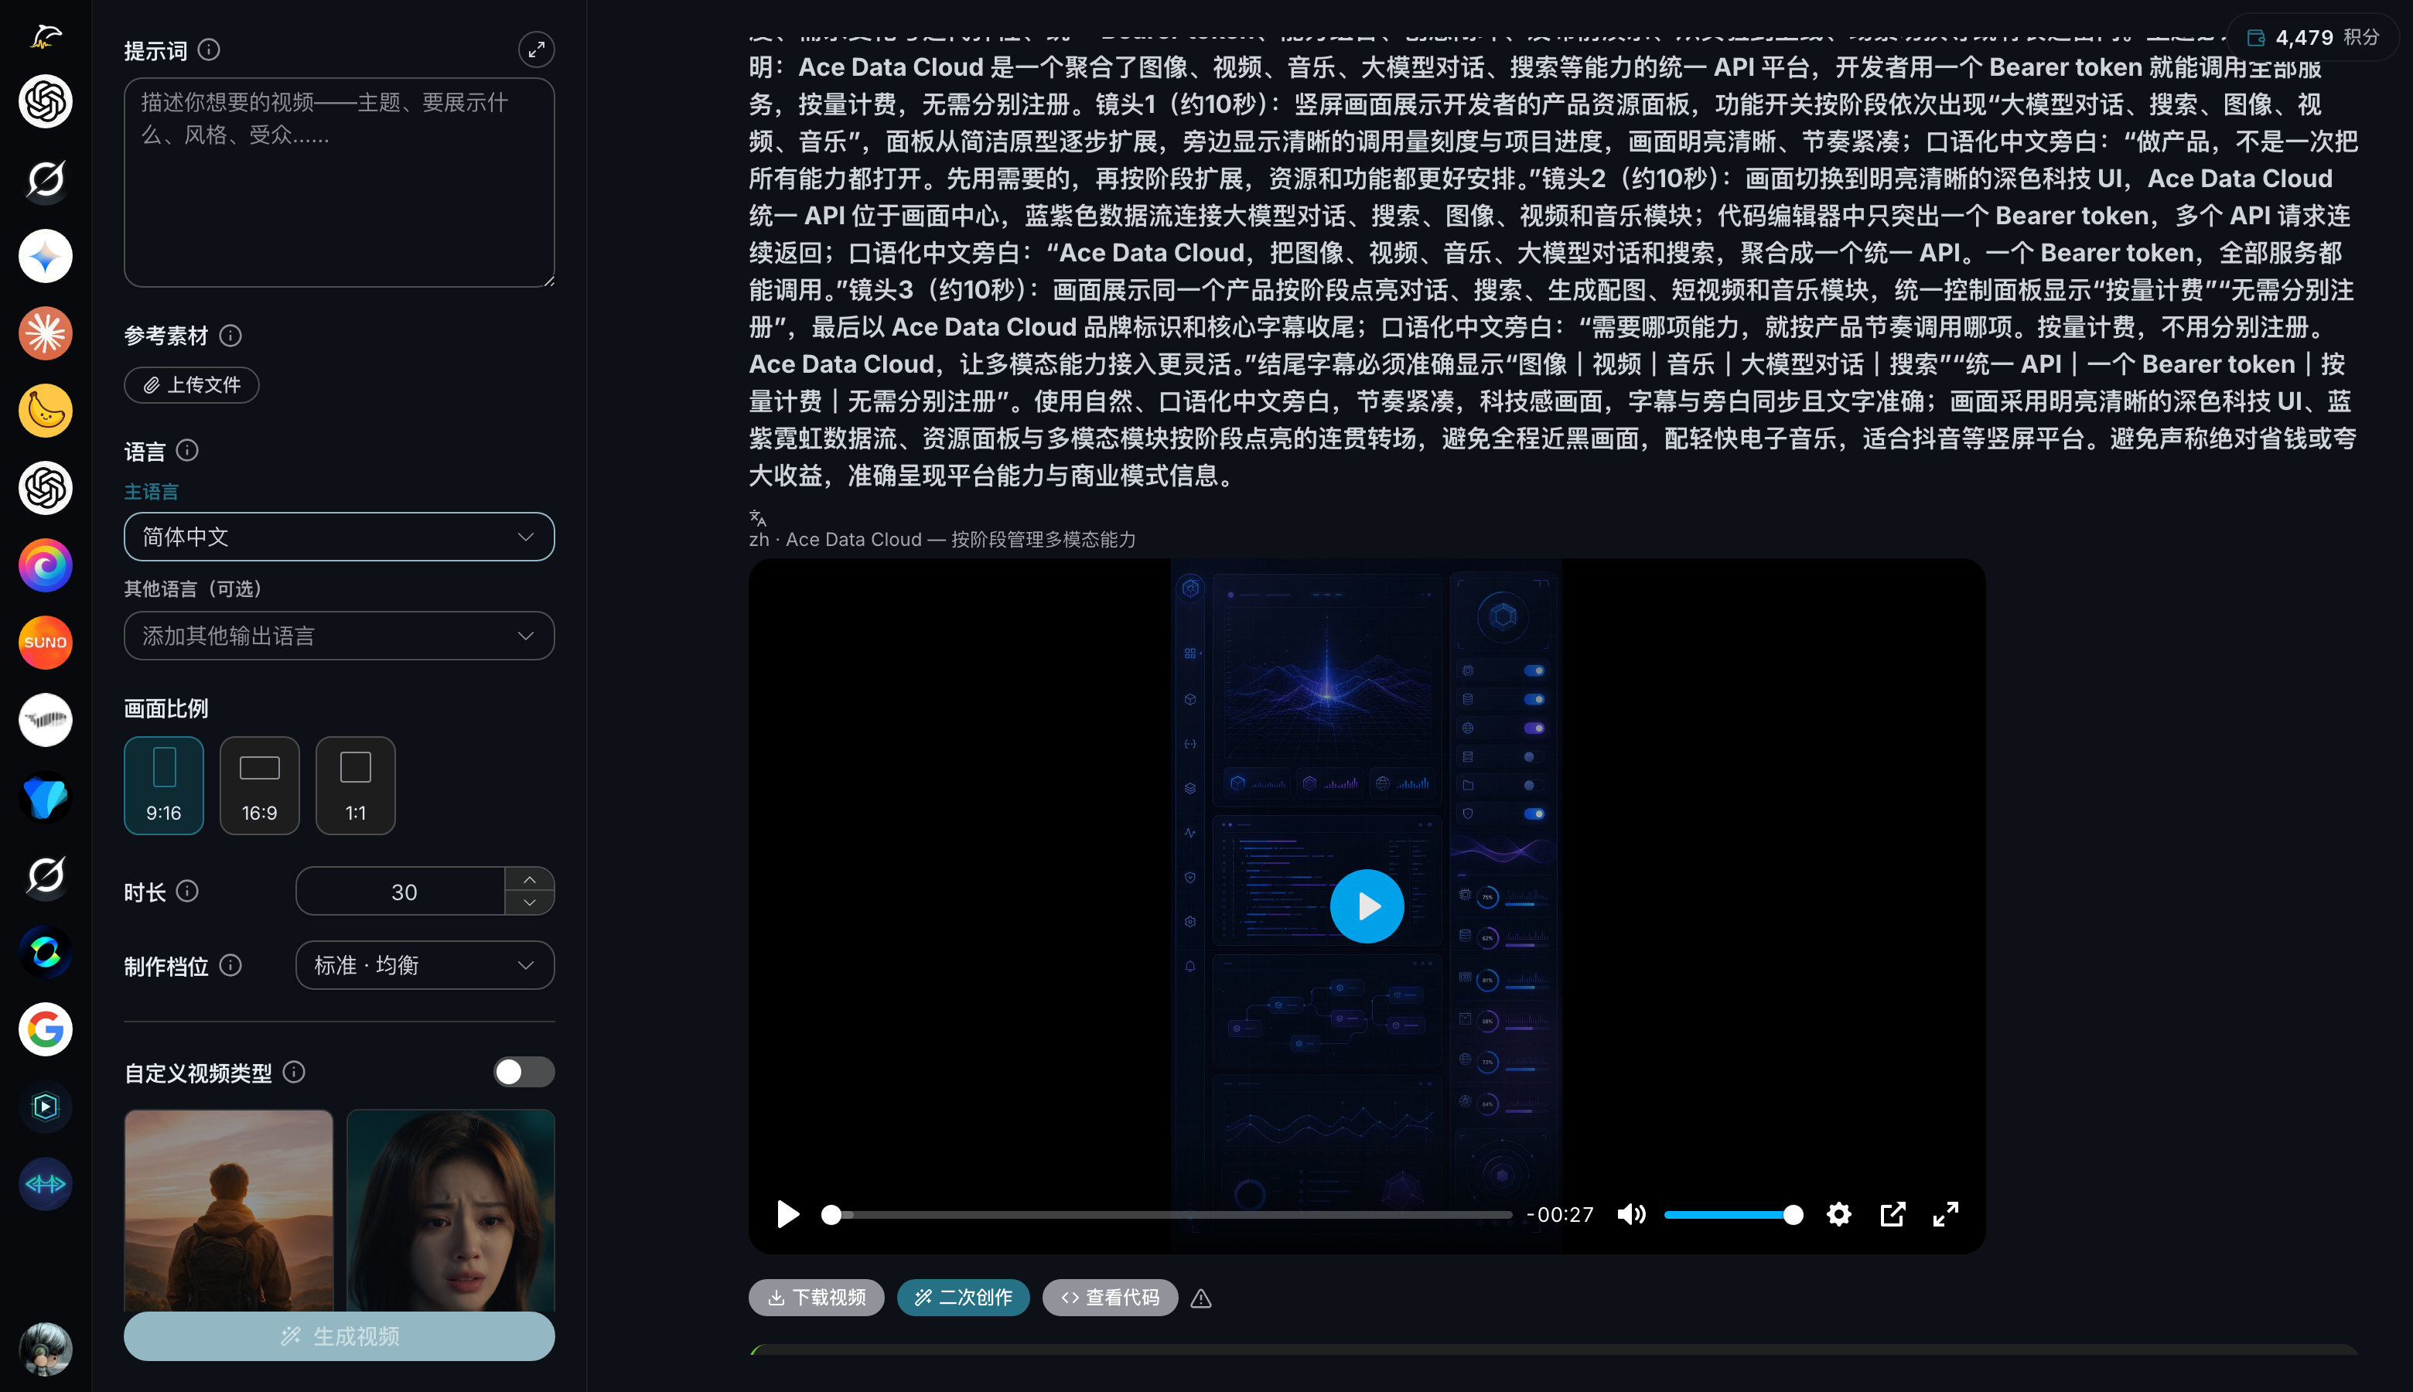
Task: Focus the prompt description text area
Action: coord(340,183)
